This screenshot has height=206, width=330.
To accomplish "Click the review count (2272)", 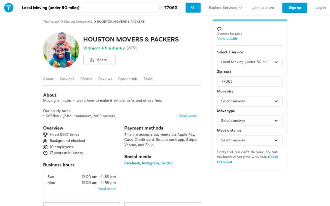I will 132,48.
